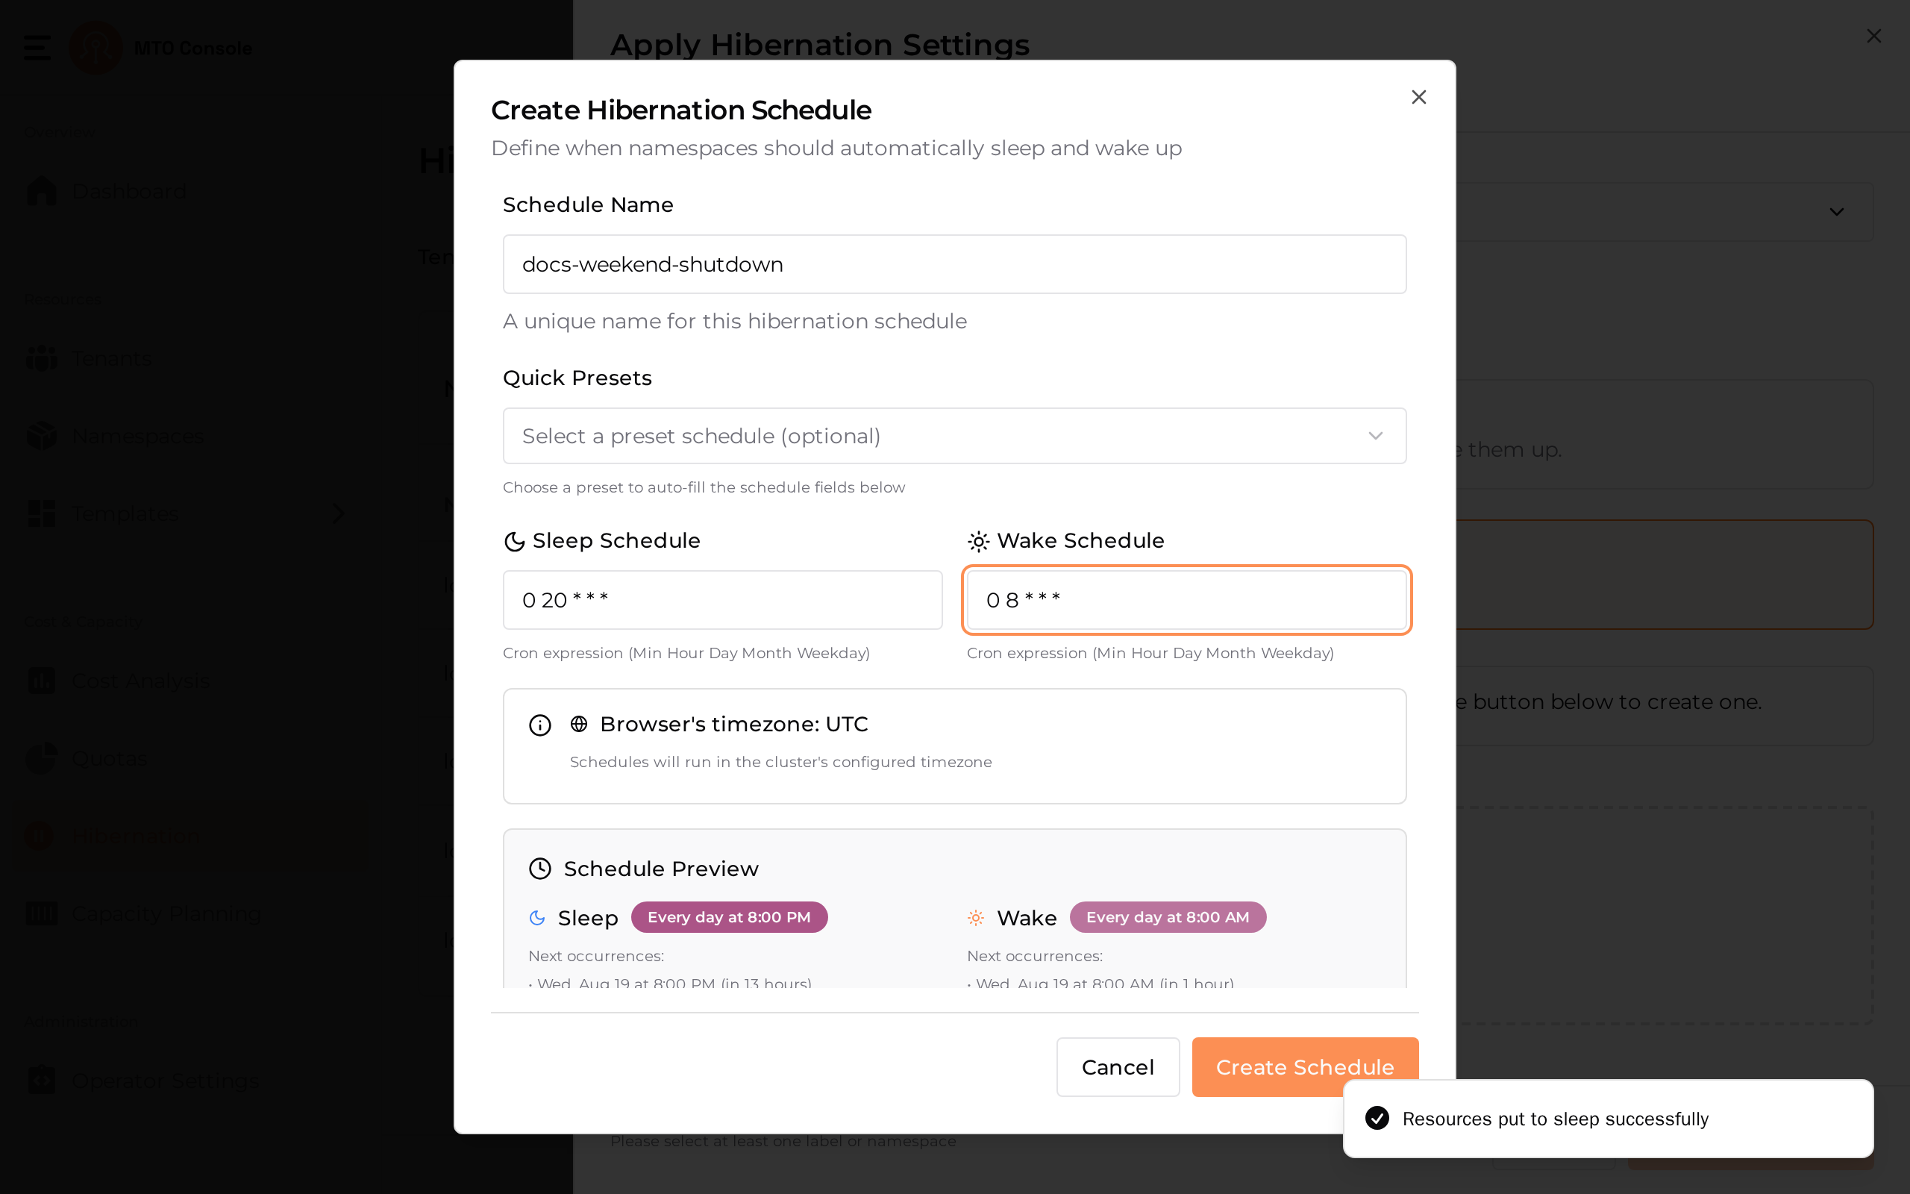This screenshot has width=1910, height=1194.
Task: Focus the Wake Schedule cron field
Action: click(1186, 600)
